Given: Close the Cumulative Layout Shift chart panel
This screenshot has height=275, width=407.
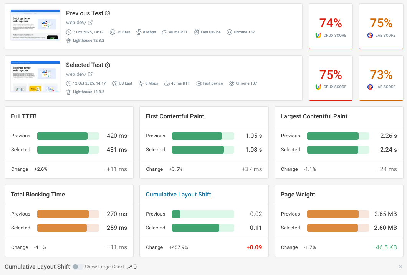Looking at the screenshot, I should 400,267.
